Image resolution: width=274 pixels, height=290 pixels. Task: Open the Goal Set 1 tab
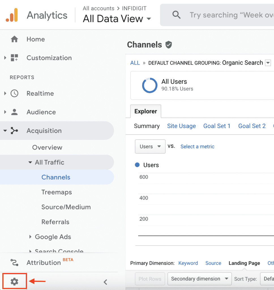pos(217,126)
